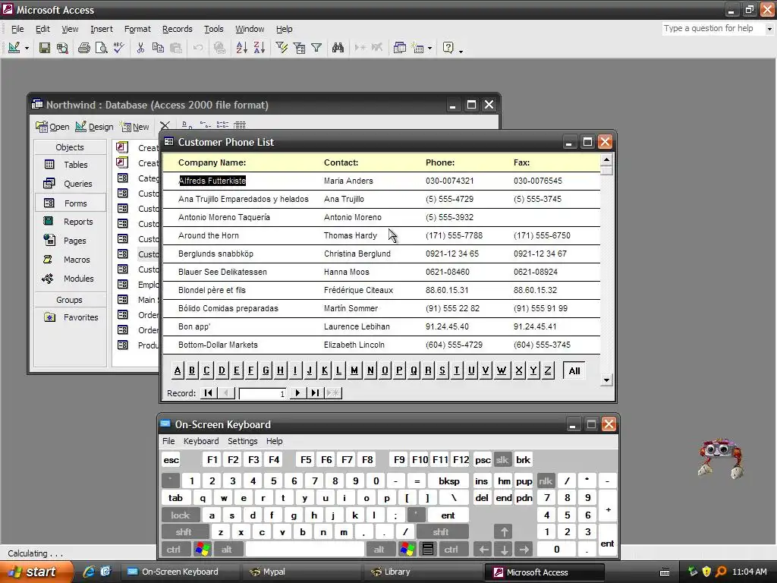The width and height of the screenshot is (777, 583).
Task: Run the Spelling check icon
Action: [119, 48]
